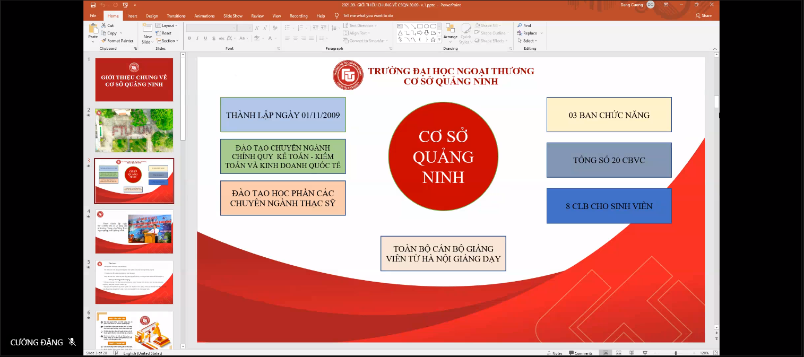
Task: Pick the star shape in shapes gallery
Action: click(434, 39)
